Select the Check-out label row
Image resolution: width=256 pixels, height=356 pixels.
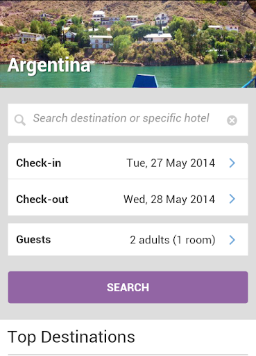[128, 197]
